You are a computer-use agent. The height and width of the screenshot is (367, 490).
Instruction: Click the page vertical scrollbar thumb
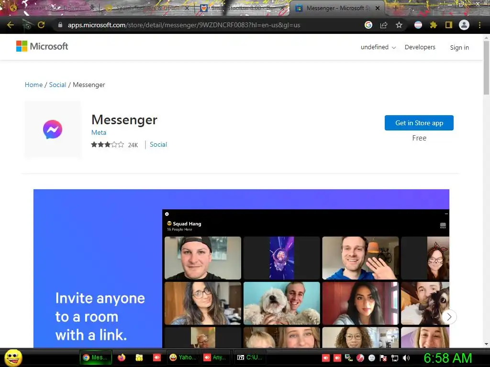tap(486, 67)
